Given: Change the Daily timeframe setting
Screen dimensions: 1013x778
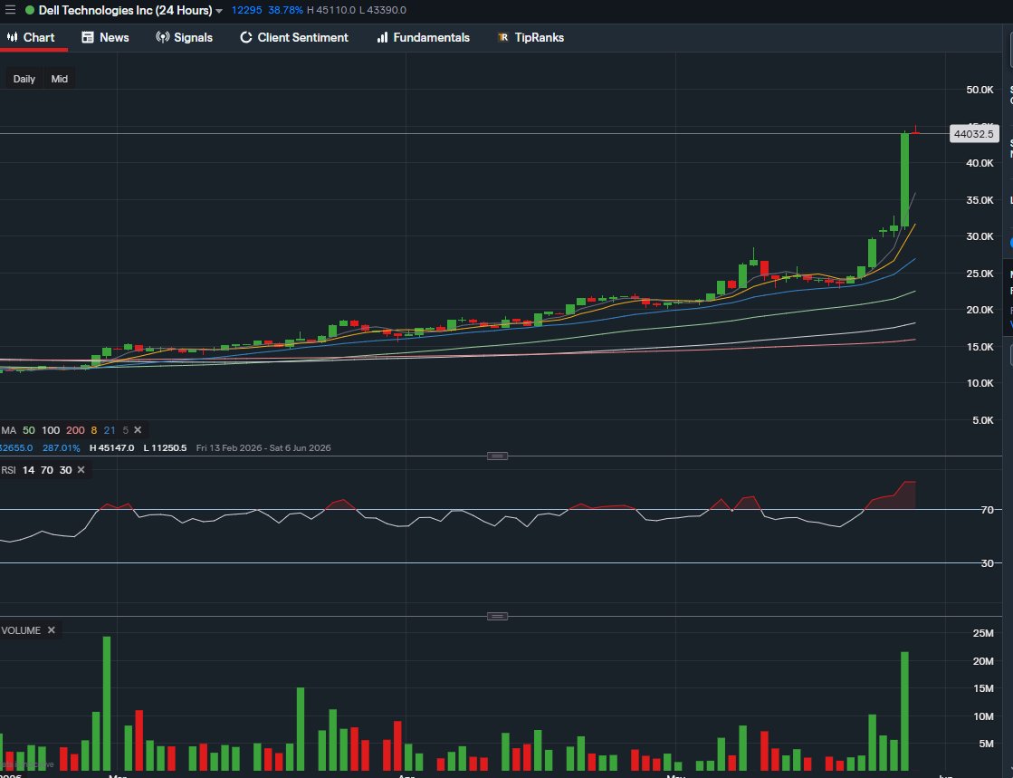Looking at the screenshot, I should tap(24, 79).
